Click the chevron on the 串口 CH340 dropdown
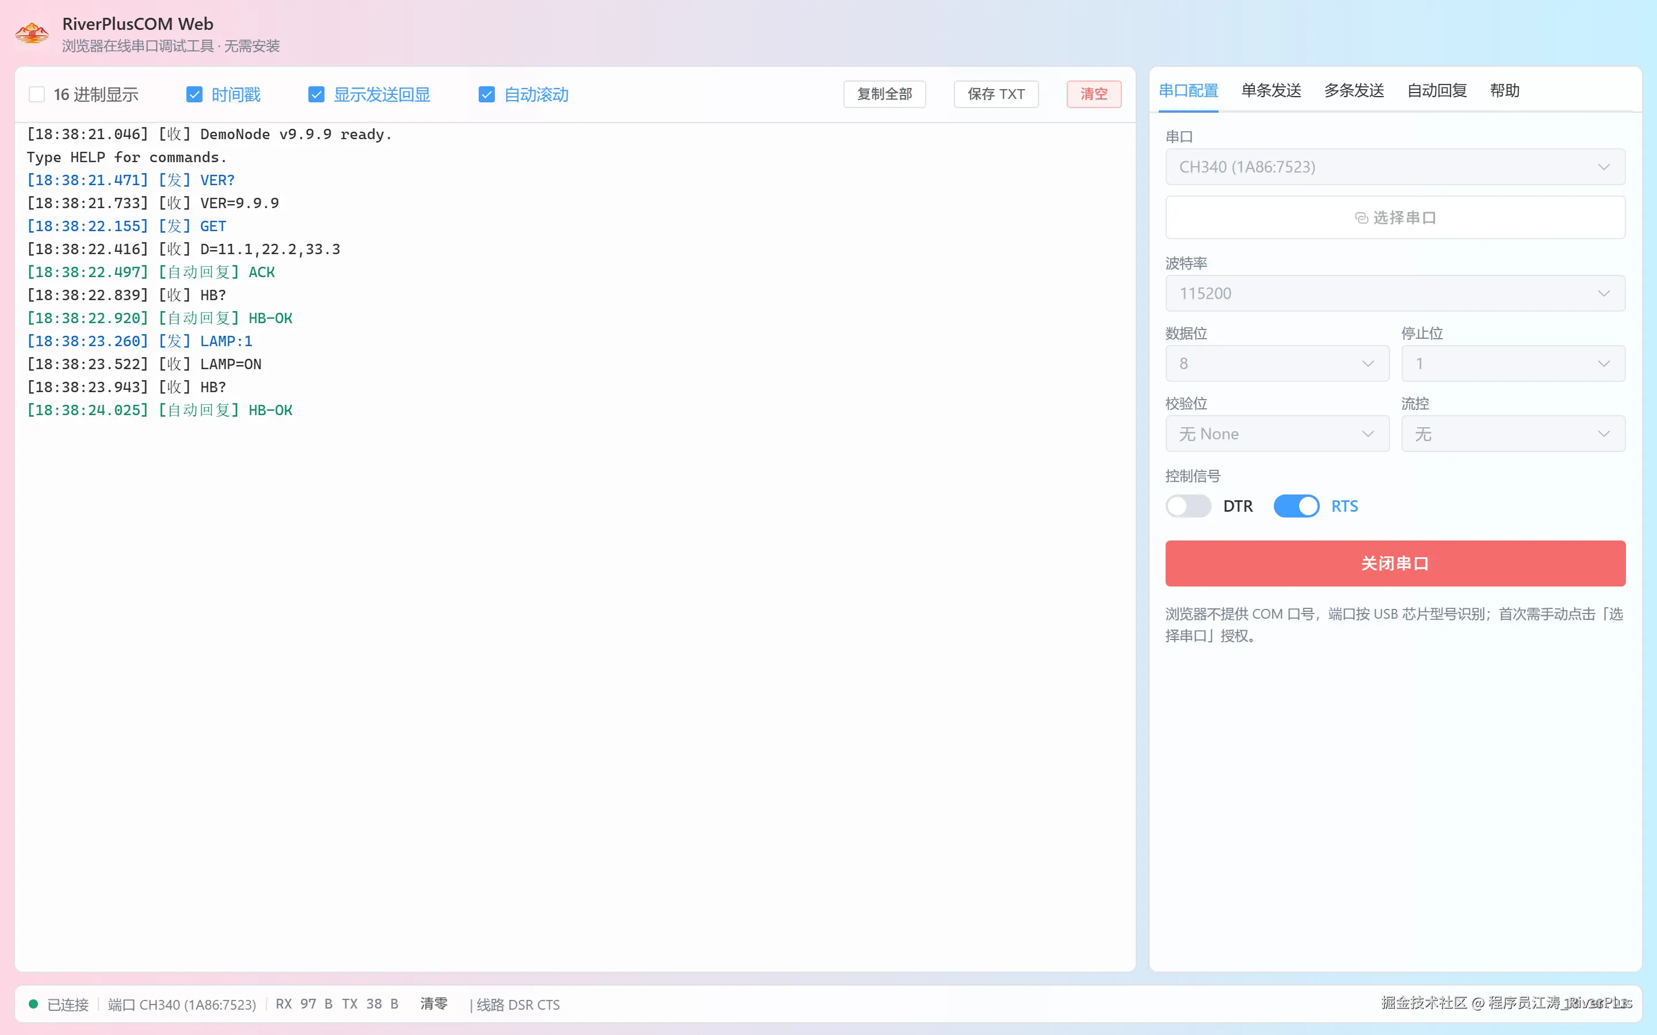 (1603, 167)
